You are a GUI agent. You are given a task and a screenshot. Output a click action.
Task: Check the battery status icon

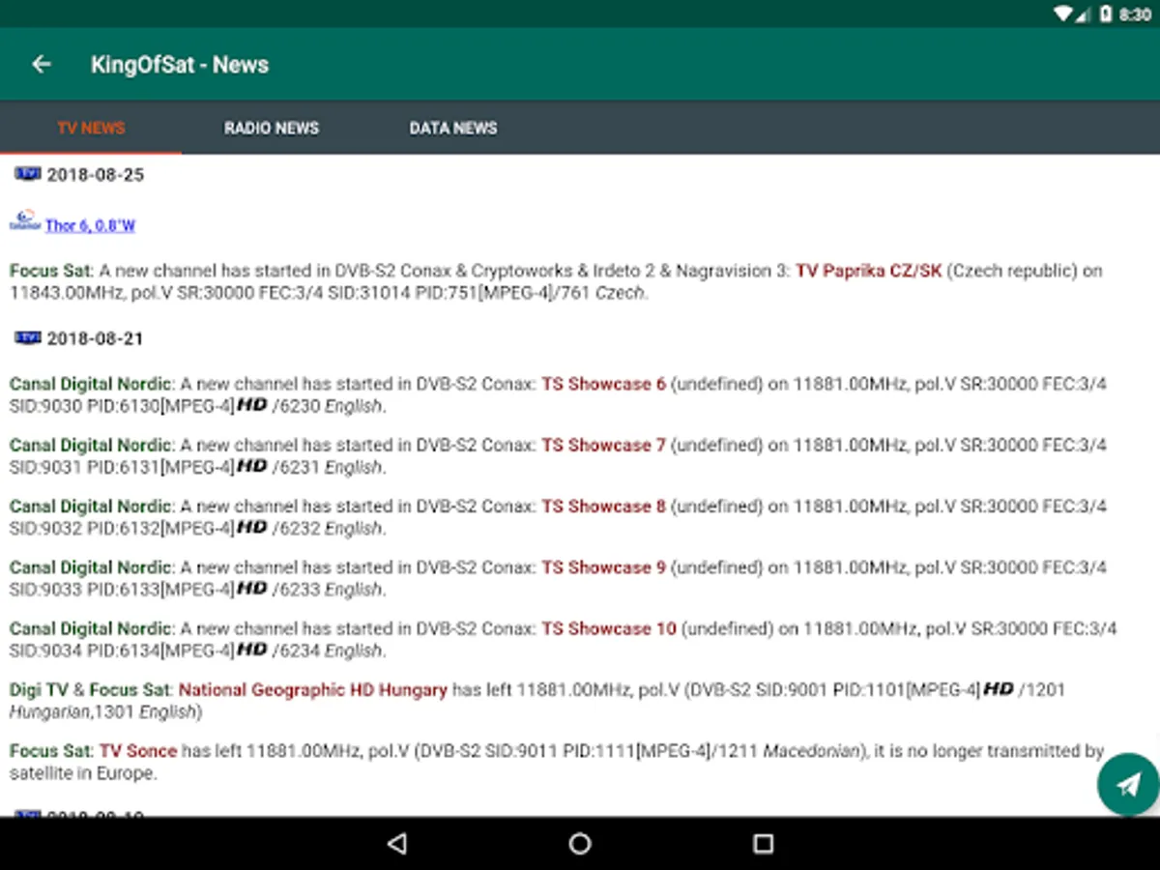coord(1106,14)
